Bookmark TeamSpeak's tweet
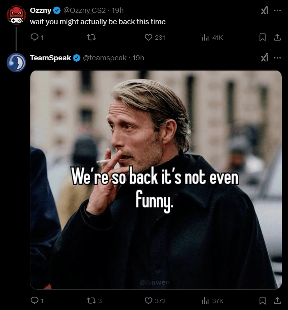The width and height of the screenshot is (288, 310). click(263, 300)
